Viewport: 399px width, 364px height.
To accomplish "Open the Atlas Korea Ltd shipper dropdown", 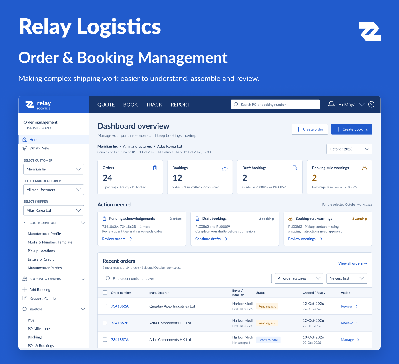I will coord(54,210).
